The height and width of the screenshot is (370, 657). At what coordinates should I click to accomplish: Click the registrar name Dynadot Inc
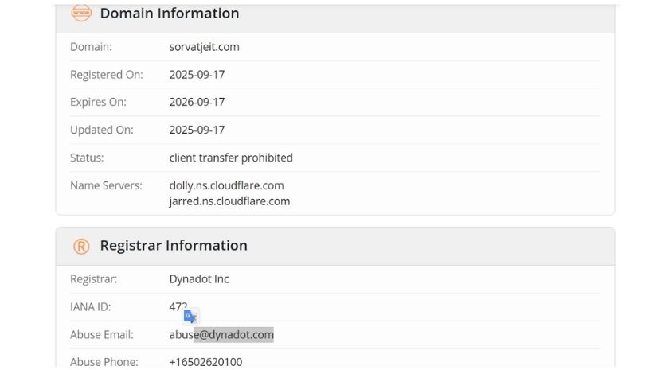coord(199,279)
